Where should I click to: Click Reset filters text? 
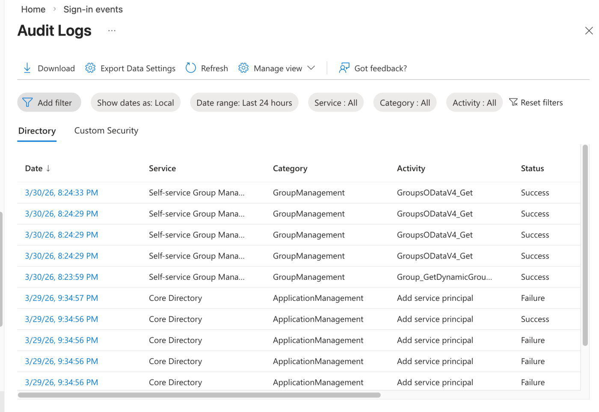tap(542, 103)
